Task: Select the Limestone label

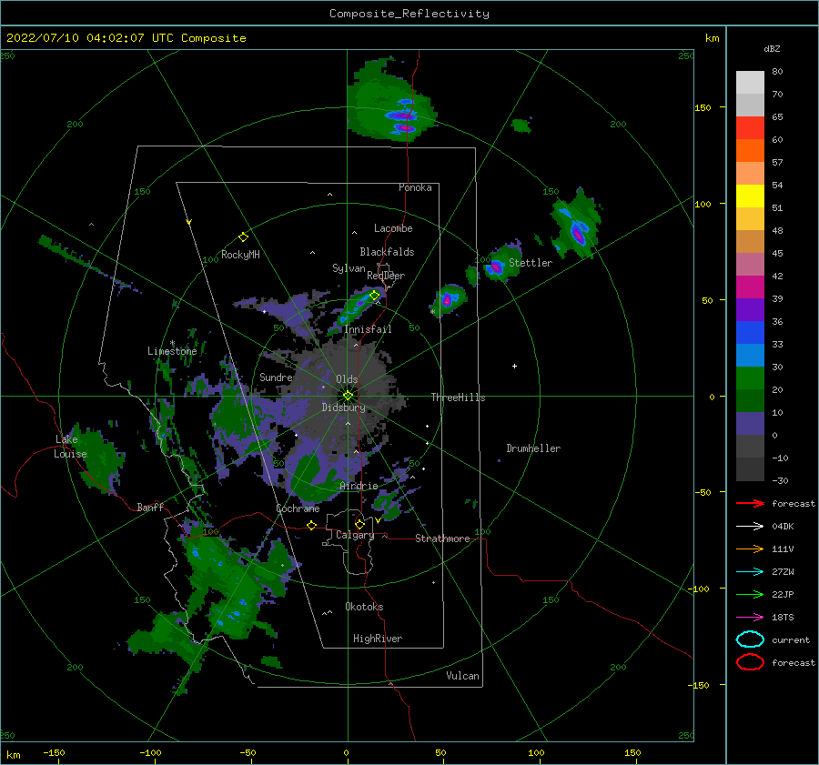Action: [172, 351]
